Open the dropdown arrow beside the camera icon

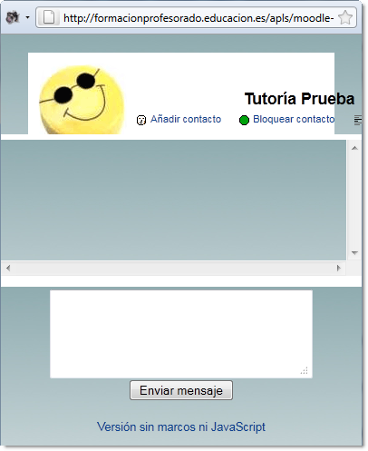(x=27, y=17)
